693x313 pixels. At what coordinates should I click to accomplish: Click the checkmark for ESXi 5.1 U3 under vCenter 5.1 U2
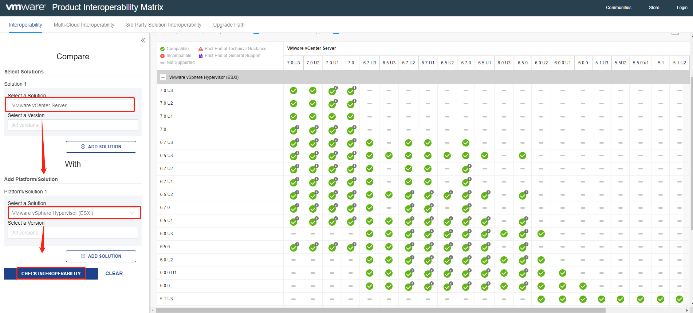coord(679,299)
